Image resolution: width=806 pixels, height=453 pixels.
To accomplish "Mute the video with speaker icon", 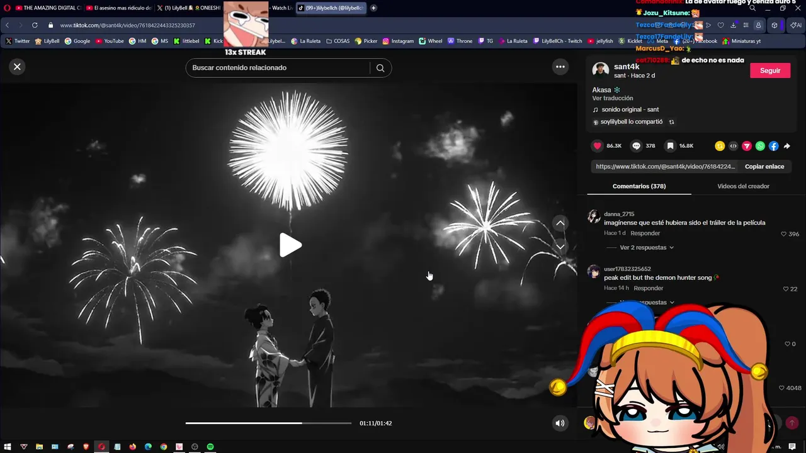I will [x=560, y=423].
